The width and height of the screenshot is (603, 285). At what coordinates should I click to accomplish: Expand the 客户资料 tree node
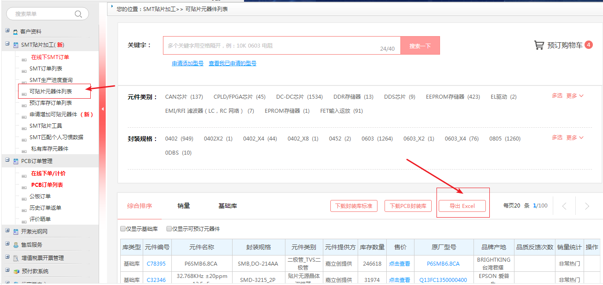7,31
